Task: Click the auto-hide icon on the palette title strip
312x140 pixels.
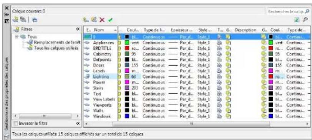Action: coord(7,15)
